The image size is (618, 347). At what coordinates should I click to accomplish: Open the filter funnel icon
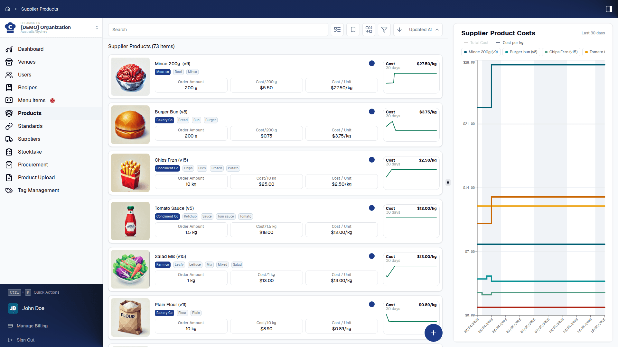384,30
